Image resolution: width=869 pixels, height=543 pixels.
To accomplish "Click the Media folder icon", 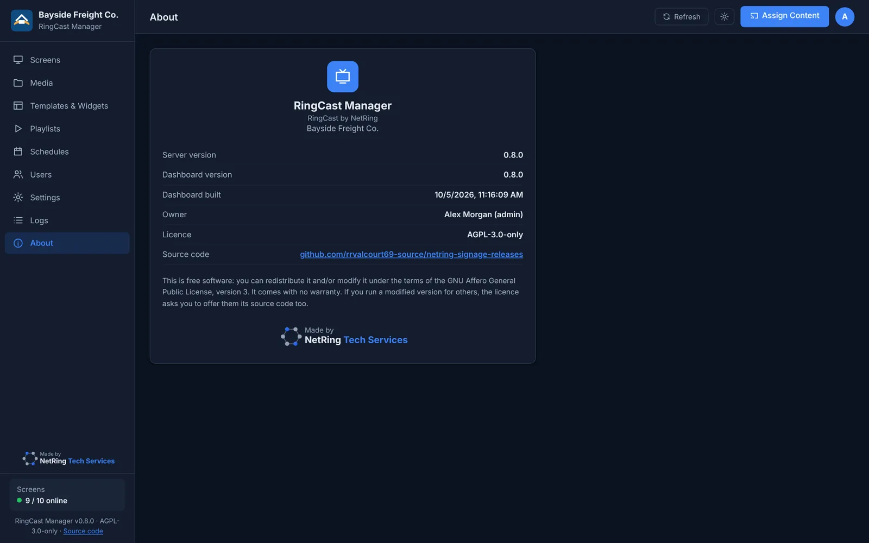I will click(18, 83).
